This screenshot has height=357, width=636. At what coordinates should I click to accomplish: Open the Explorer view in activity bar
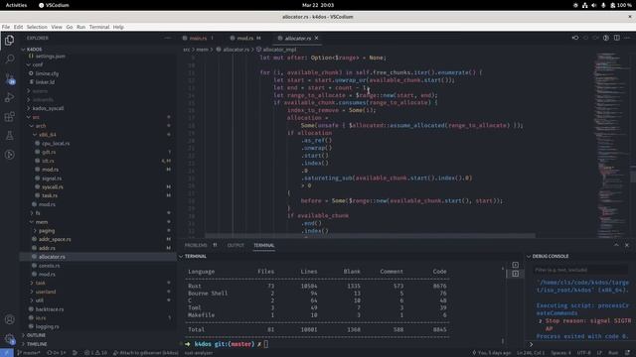pos(9,40)
